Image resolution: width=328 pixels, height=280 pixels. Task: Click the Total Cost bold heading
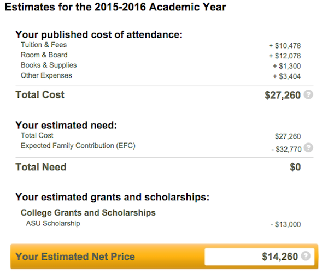point(40,94)
